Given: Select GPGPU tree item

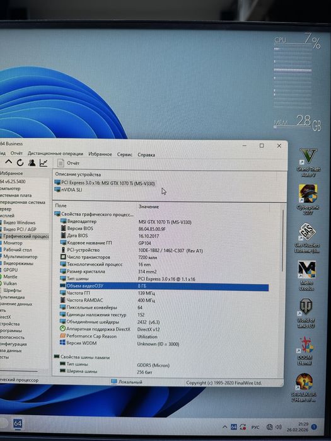Looking at the screenshot, I should 9,270.
